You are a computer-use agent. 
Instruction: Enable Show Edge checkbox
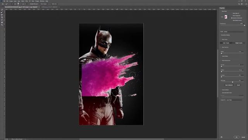click(x=236, y=14)
